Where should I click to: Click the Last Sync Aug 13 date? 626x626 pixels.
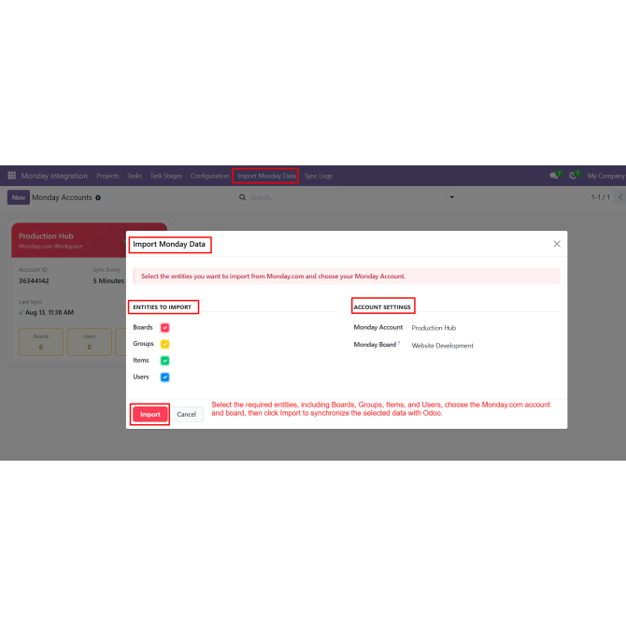50,313
